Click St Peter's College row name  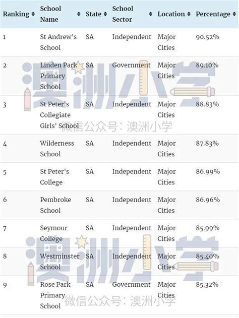tap(54, 177)
